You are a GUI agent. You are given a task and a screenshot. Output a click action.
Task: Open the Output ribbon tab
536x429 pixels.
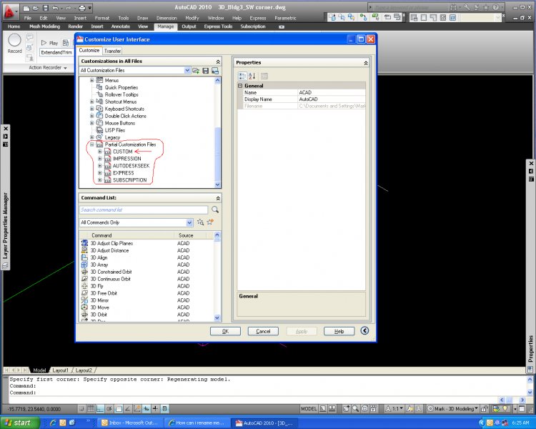tap(189, 26)
